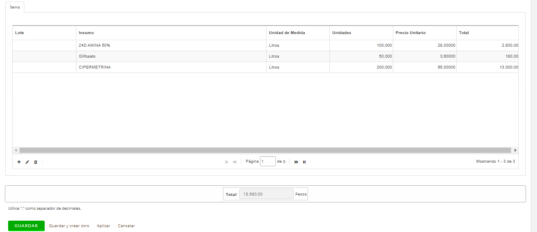Viewport: 537px width, 232px height.
Task: Click the Cancelar link
Action: [126, 226]
